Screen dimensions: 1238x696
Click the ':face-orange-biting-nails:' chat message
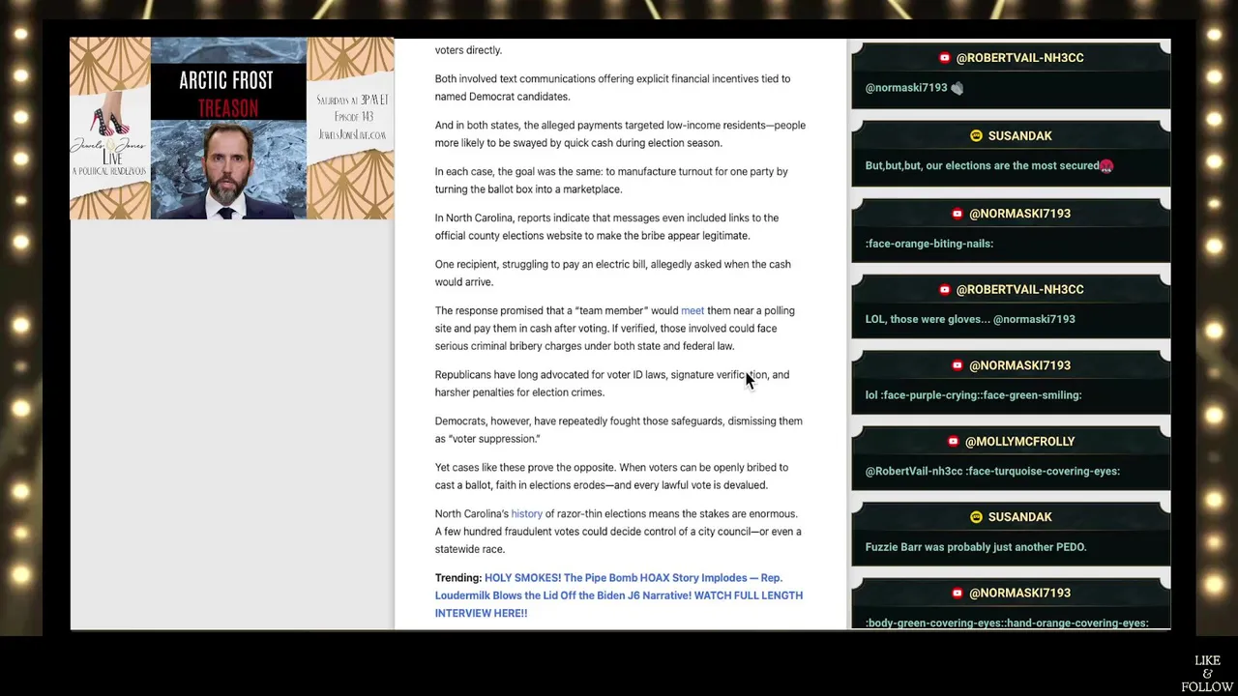[x=929, y=244]
